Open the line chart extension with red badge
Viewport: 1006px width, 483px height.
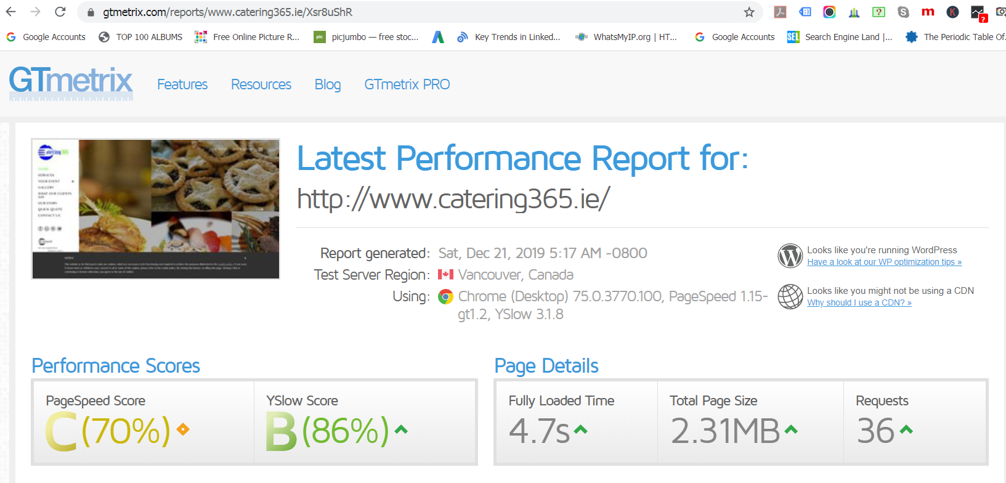coord(978,13)
